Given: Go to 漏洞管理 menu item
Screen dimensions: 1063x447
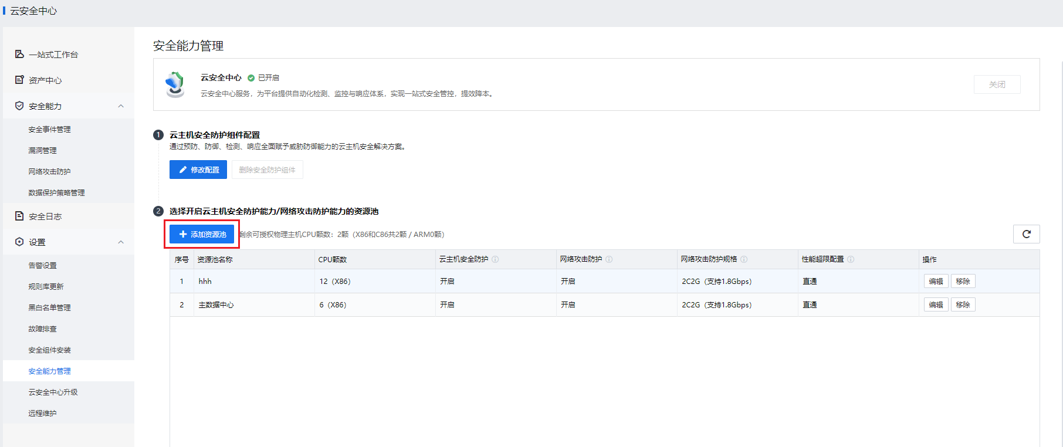Looking at the screenshot, I should click(x=42, y=151).
